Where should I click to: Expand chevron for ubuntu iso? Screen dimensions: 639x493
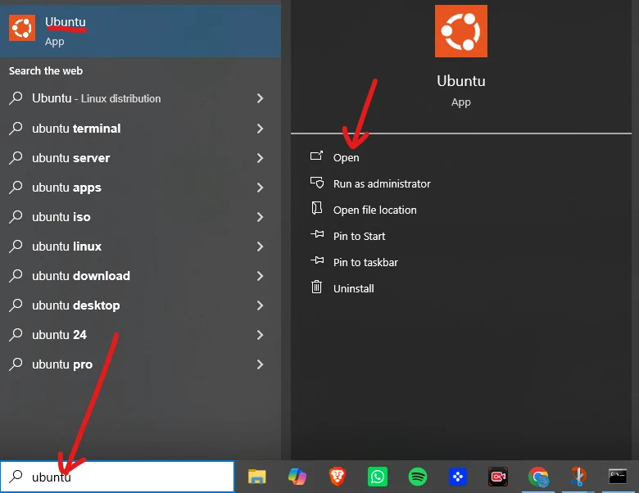[x=260, y=217]
